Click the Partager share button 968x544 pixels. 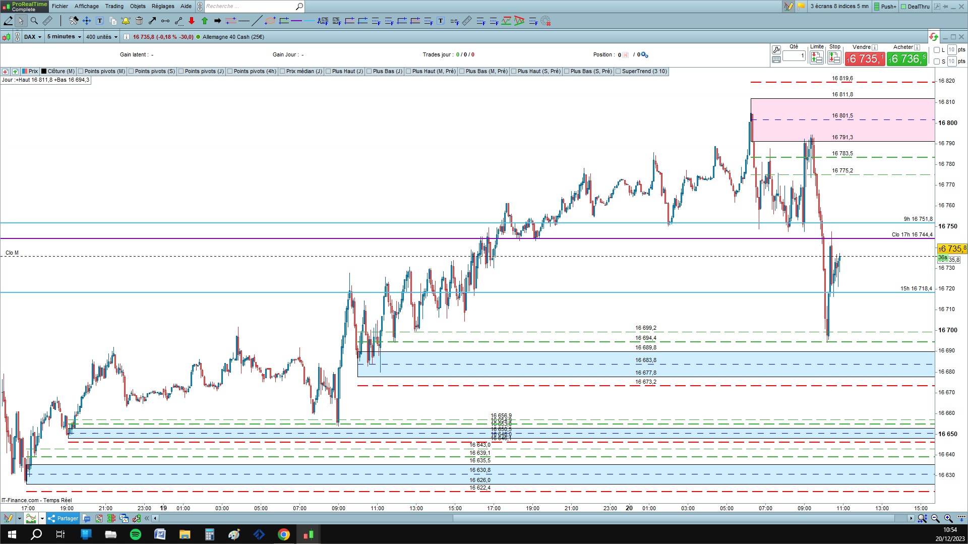[63, 518]
